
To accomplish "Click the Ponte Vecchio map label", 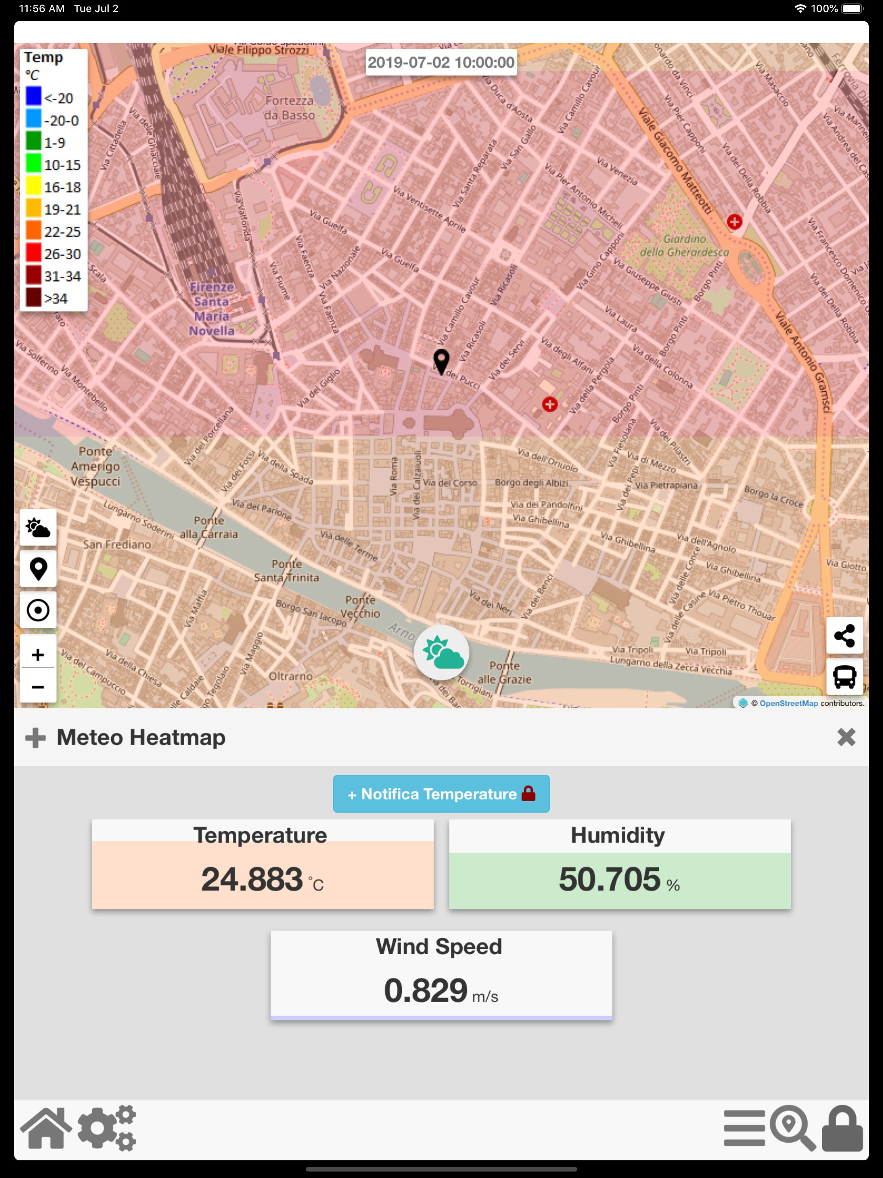I will pos(360,607).
